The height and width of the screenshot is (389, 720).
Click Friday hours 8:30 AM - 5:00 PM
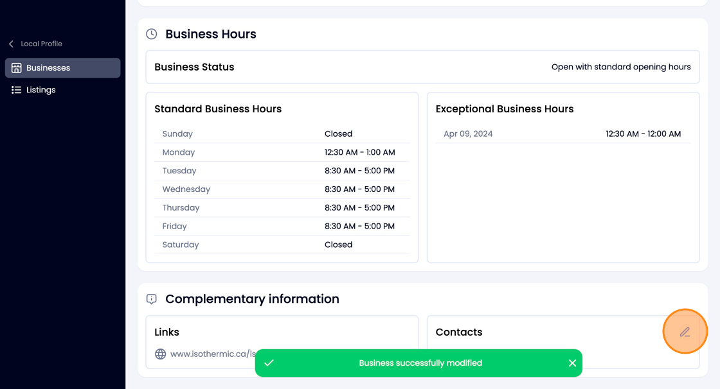(359, 226)
